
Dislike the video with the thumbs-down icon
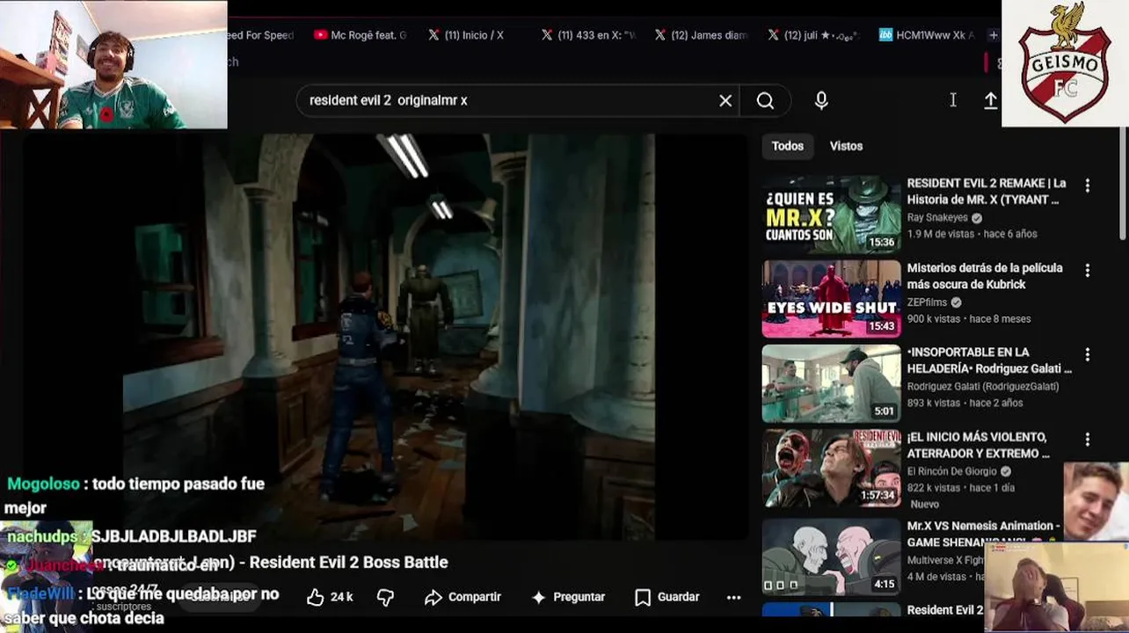(x=385, y=597)
